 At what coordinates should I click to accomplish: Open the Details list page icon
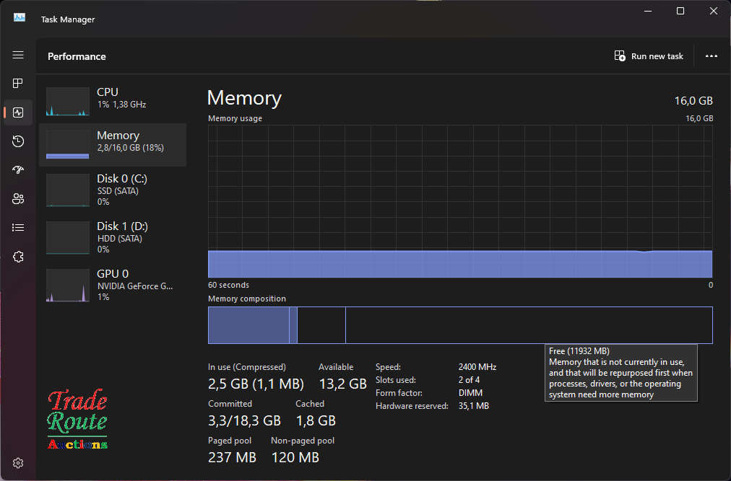pyautogui.click(x=18, y=228)
